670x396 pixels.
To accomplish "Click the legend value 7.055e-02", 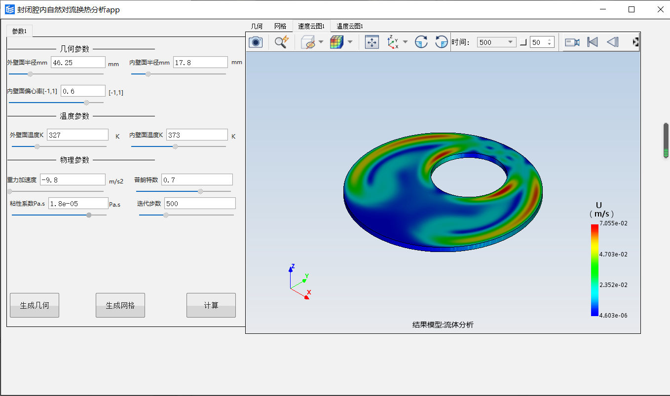I will (613, 223).
